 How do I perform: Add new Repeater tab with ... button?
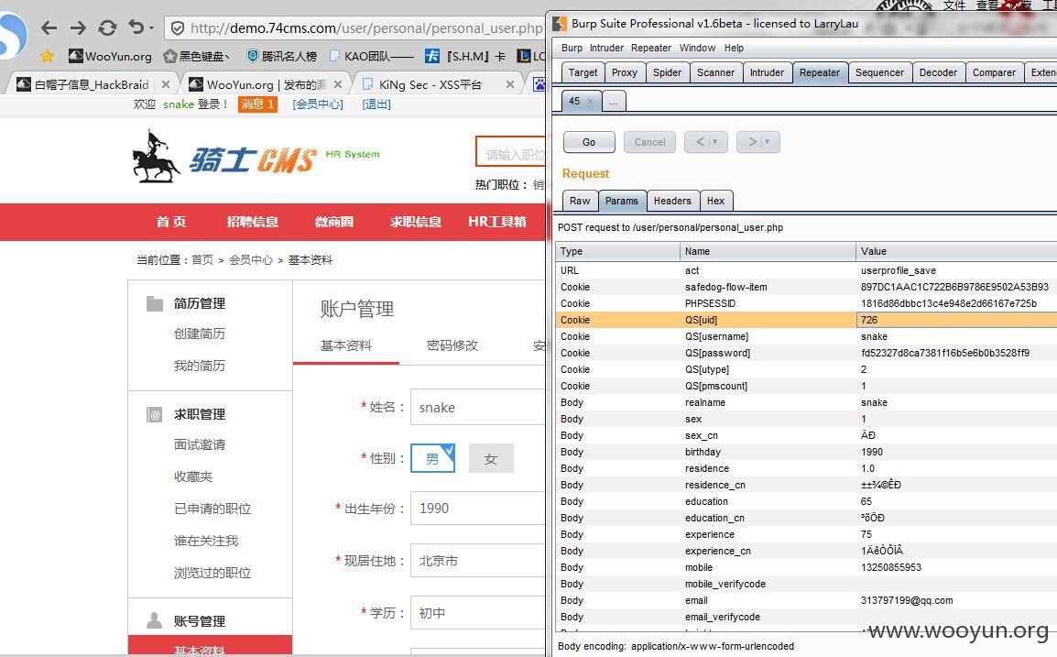click(x=613, y=101)
